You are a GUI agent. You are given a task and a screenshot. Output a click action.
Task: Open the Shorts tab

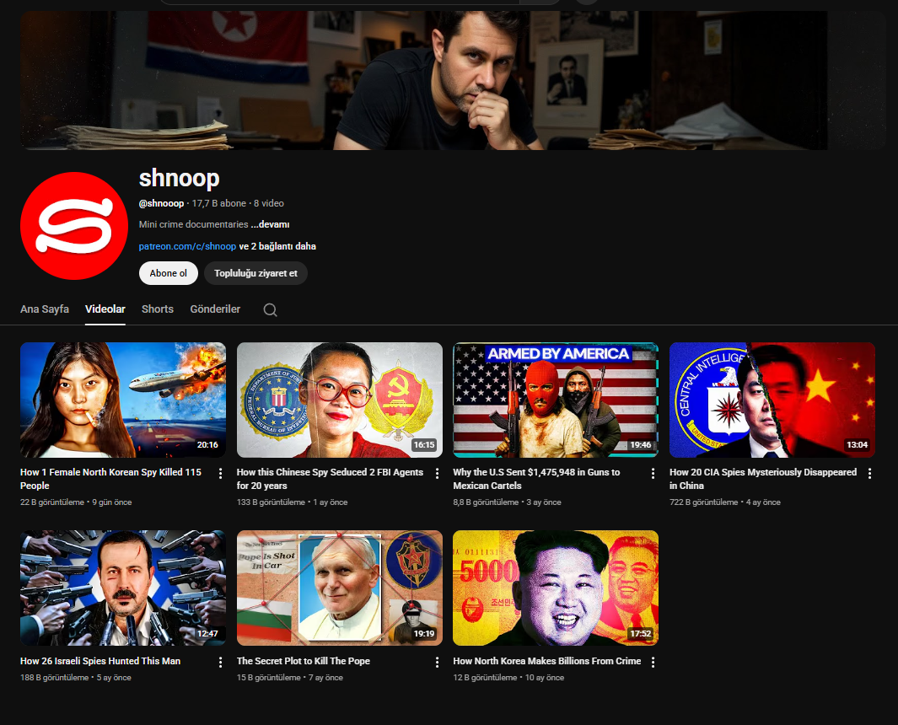158,309
